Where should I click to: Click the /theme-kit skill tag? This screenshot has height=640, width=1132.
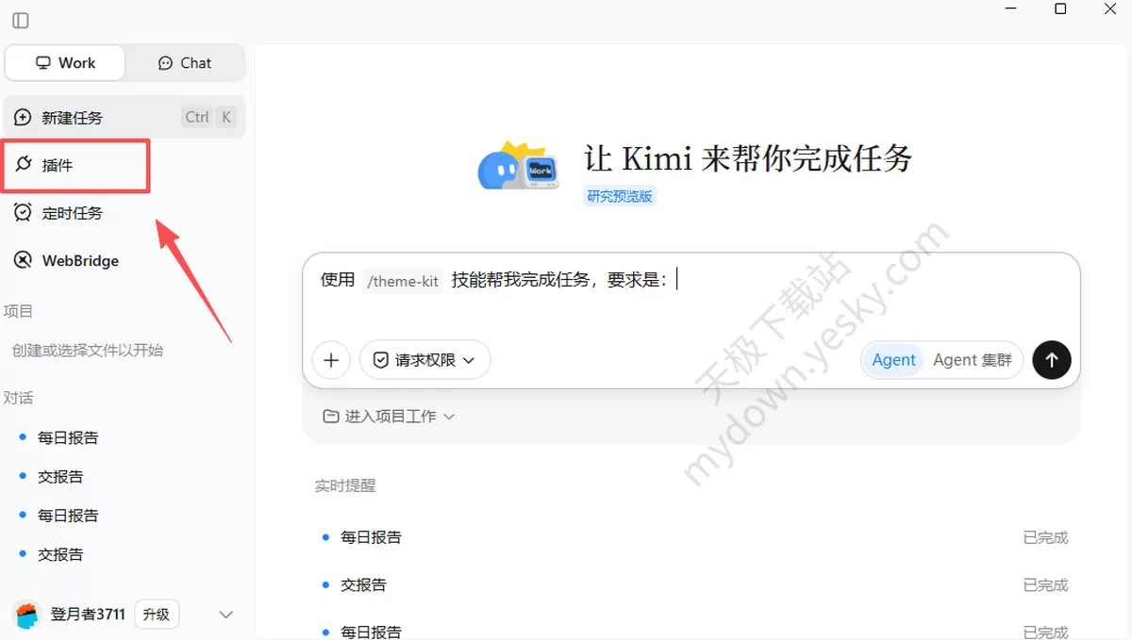pos(403,281)
